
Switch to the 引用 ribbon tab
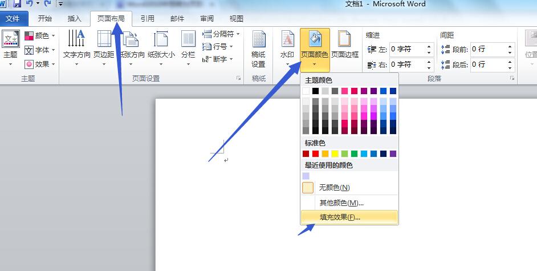point(148,18)
